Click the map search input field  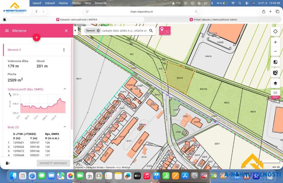[124, 31]
